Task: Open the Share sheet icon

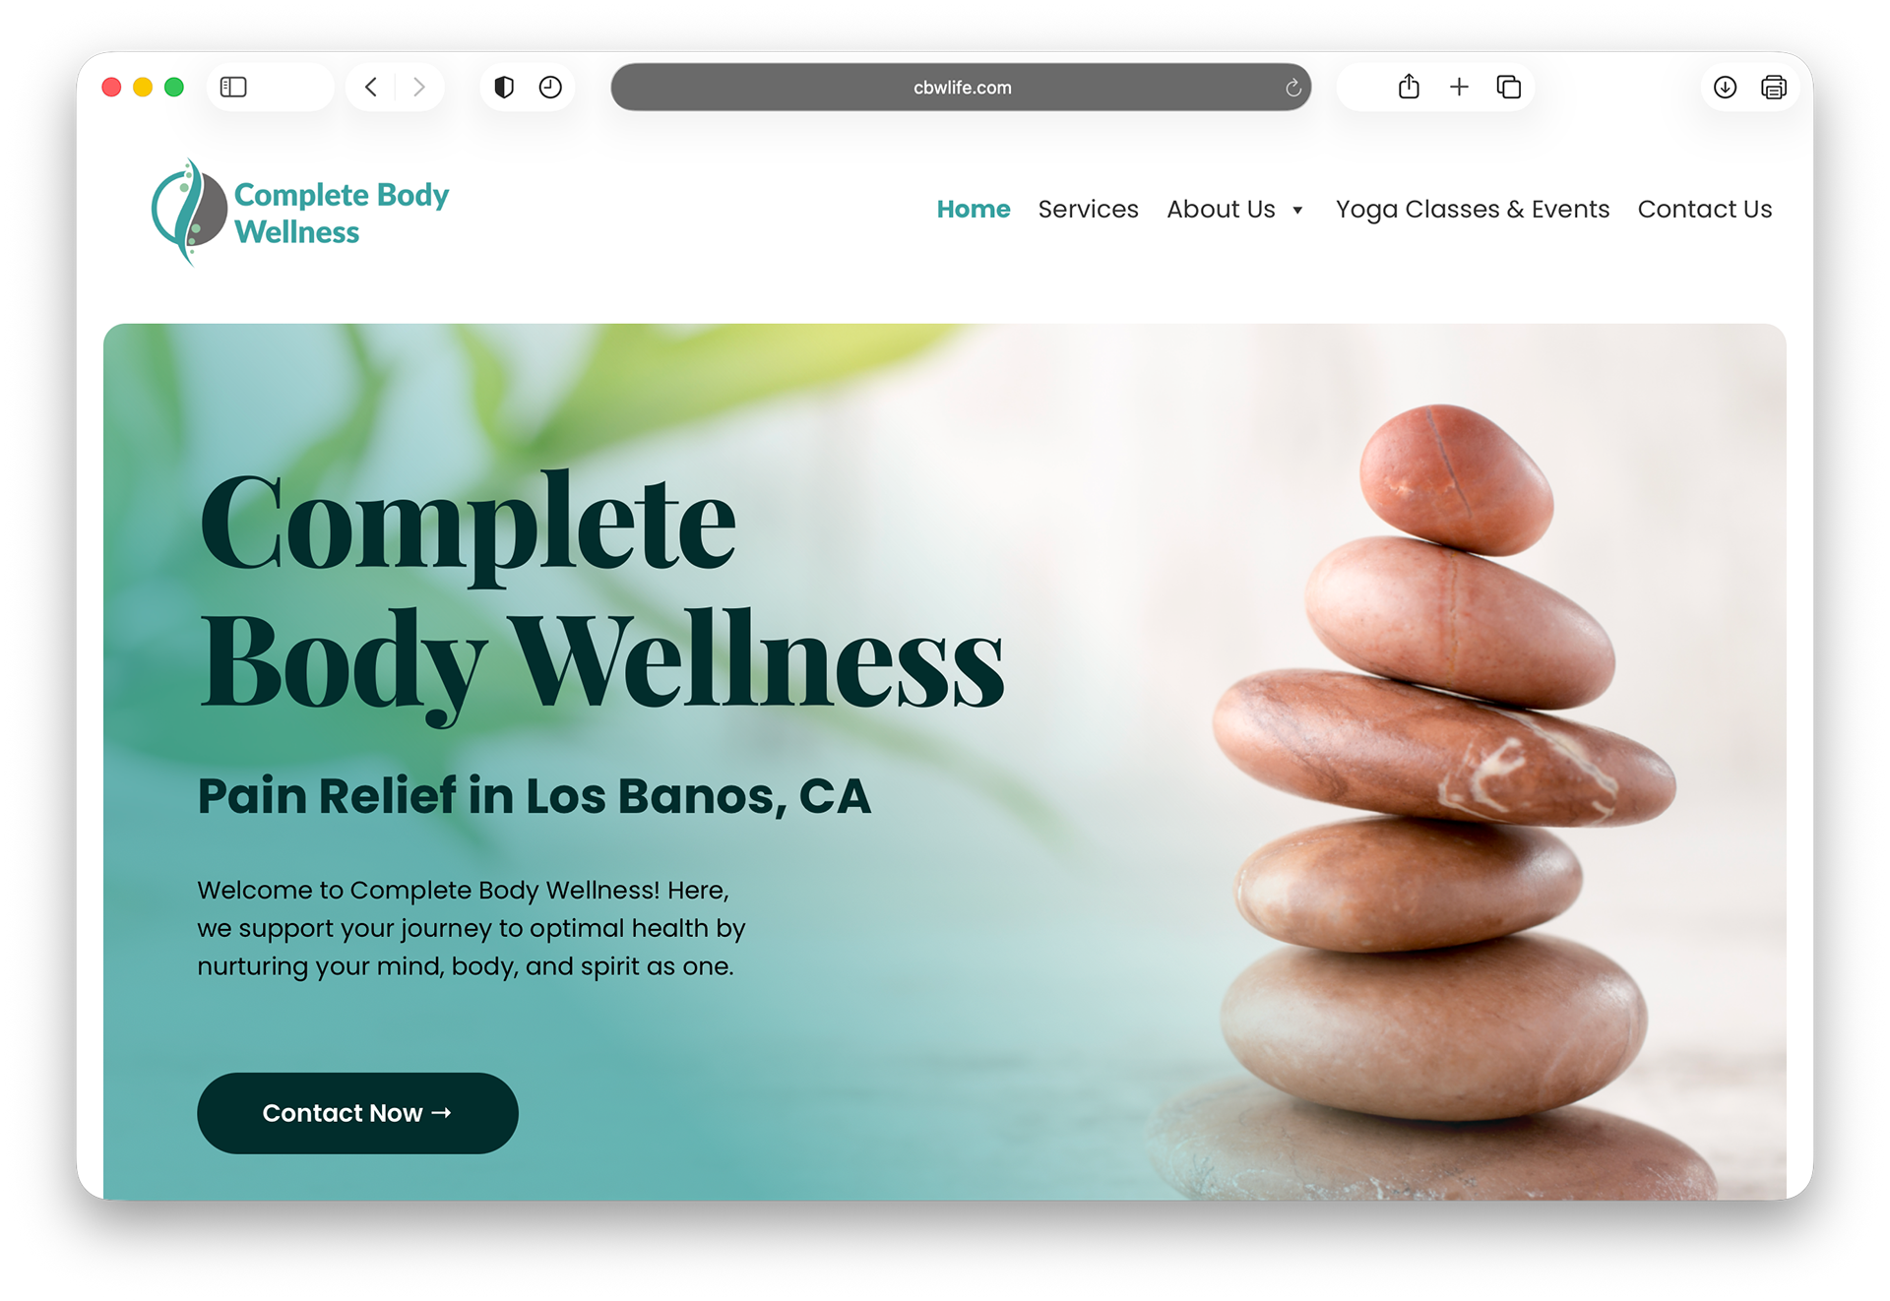Action: (1409, 87)
